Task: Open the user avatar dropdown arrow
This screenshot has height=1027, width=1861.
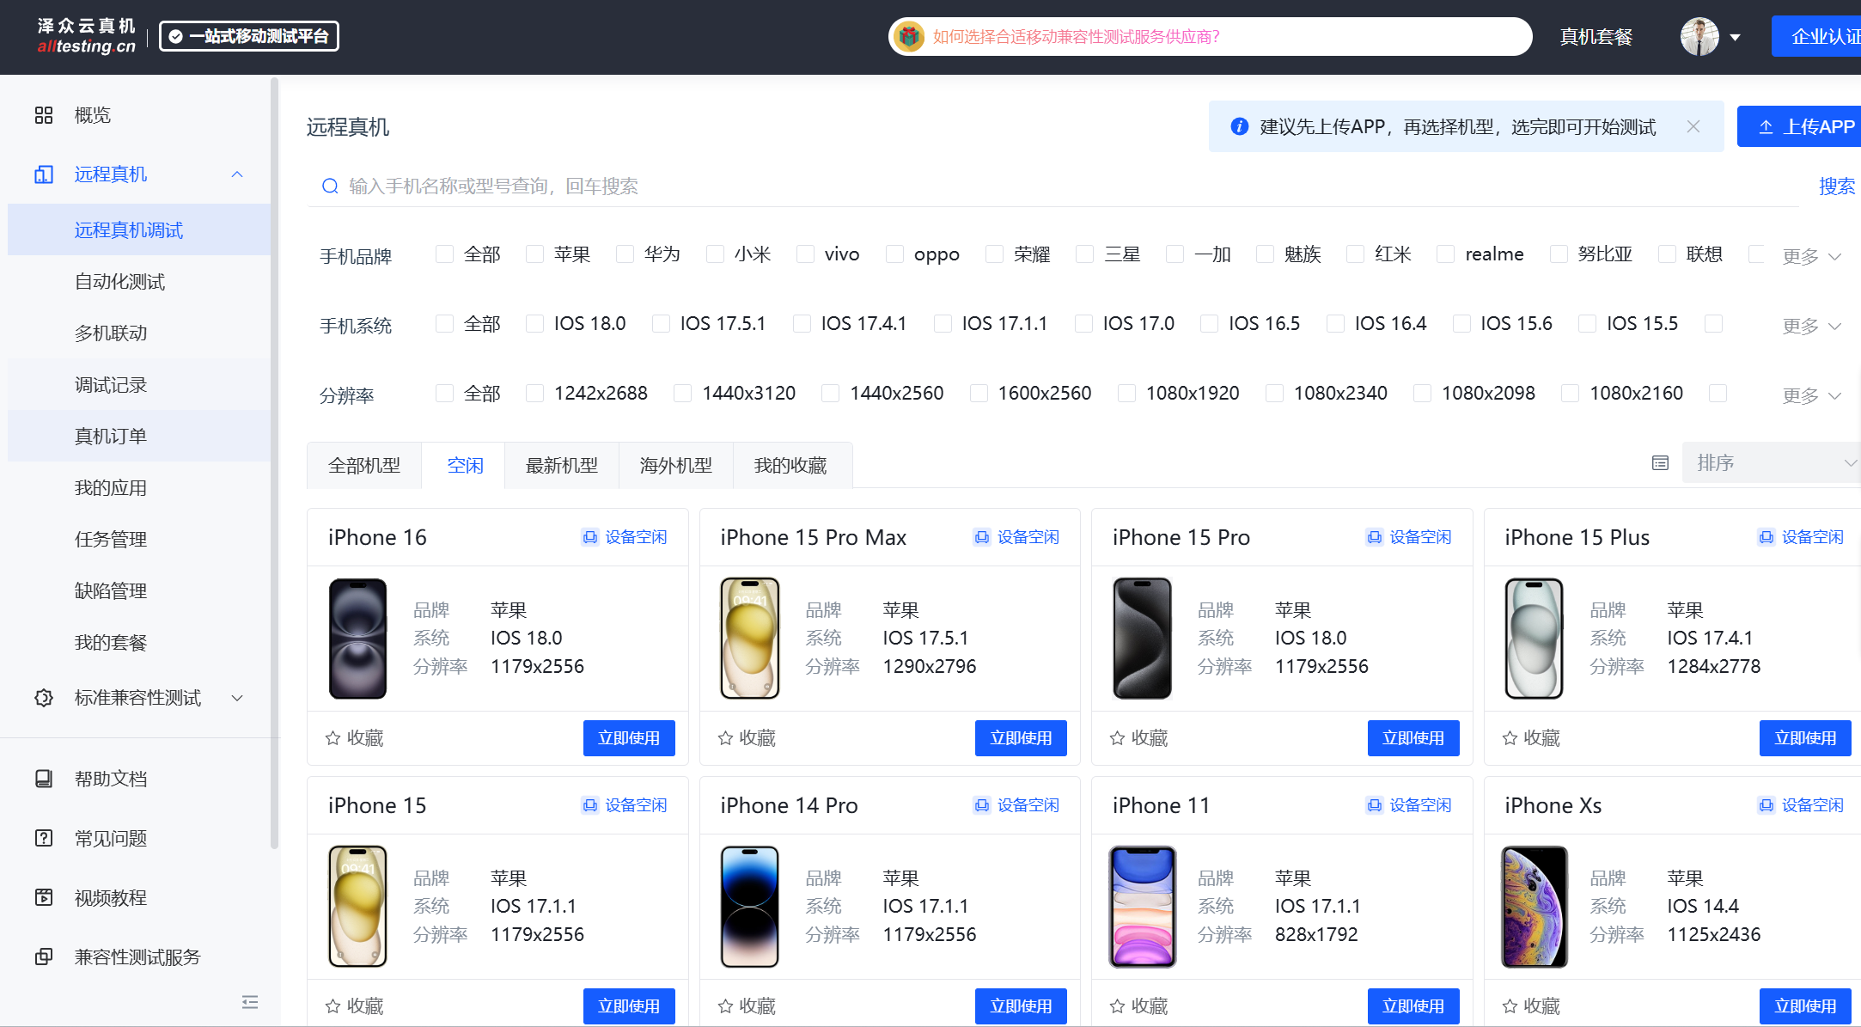Action: click(1735, 37)
